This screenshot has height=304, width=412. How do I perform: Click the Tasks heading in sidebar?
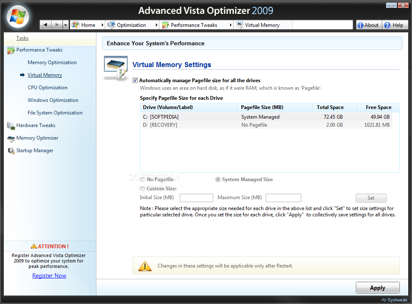tap(22, 38)
